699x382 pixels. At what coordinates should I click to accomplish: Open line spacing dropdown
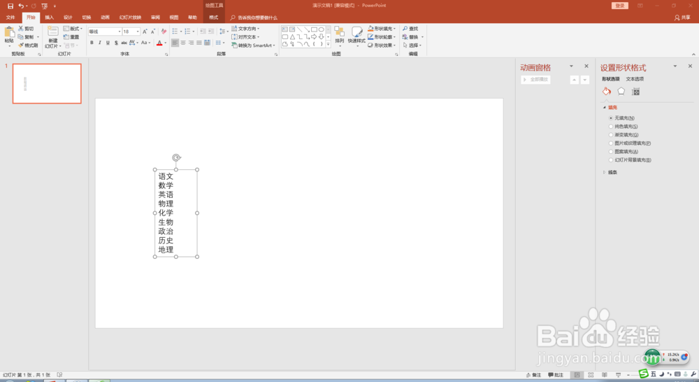[224, 31]
